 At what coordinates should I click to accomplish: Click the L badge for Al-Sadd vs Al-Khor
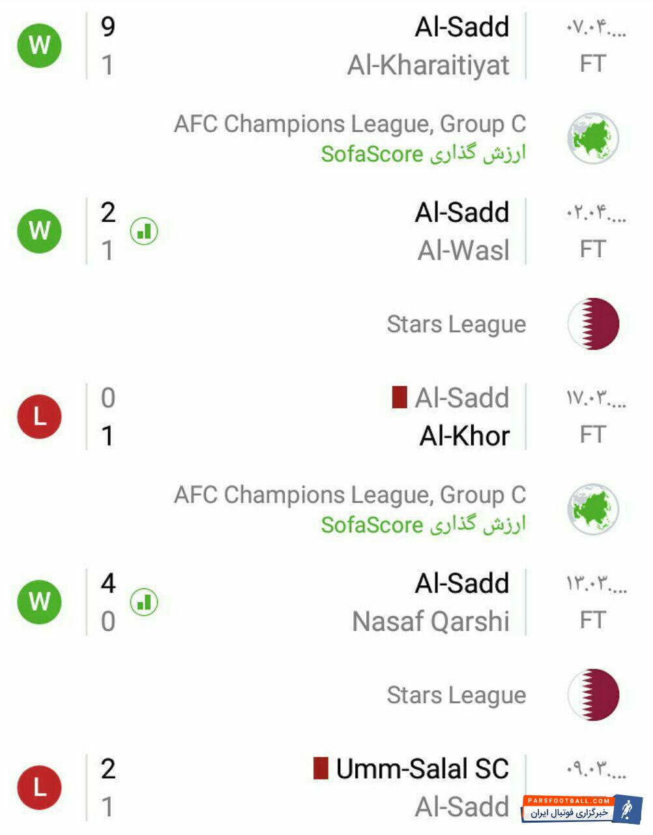pos(40,416)
